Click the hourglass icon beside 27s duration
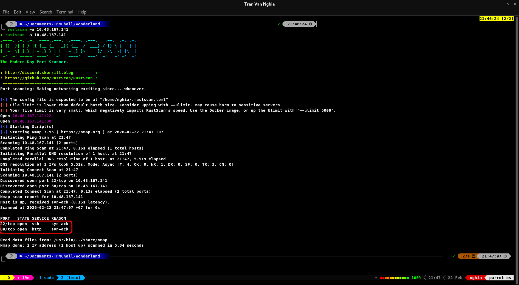This screenshot has height=285, width=519. (473, 256)
